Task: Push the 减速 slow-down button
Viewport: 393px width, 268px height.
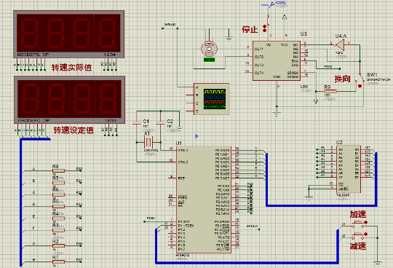Action: point(358,236)
